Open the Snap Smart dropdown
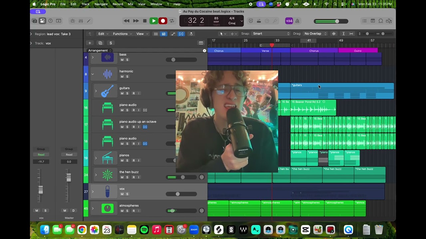 point(271,34)
